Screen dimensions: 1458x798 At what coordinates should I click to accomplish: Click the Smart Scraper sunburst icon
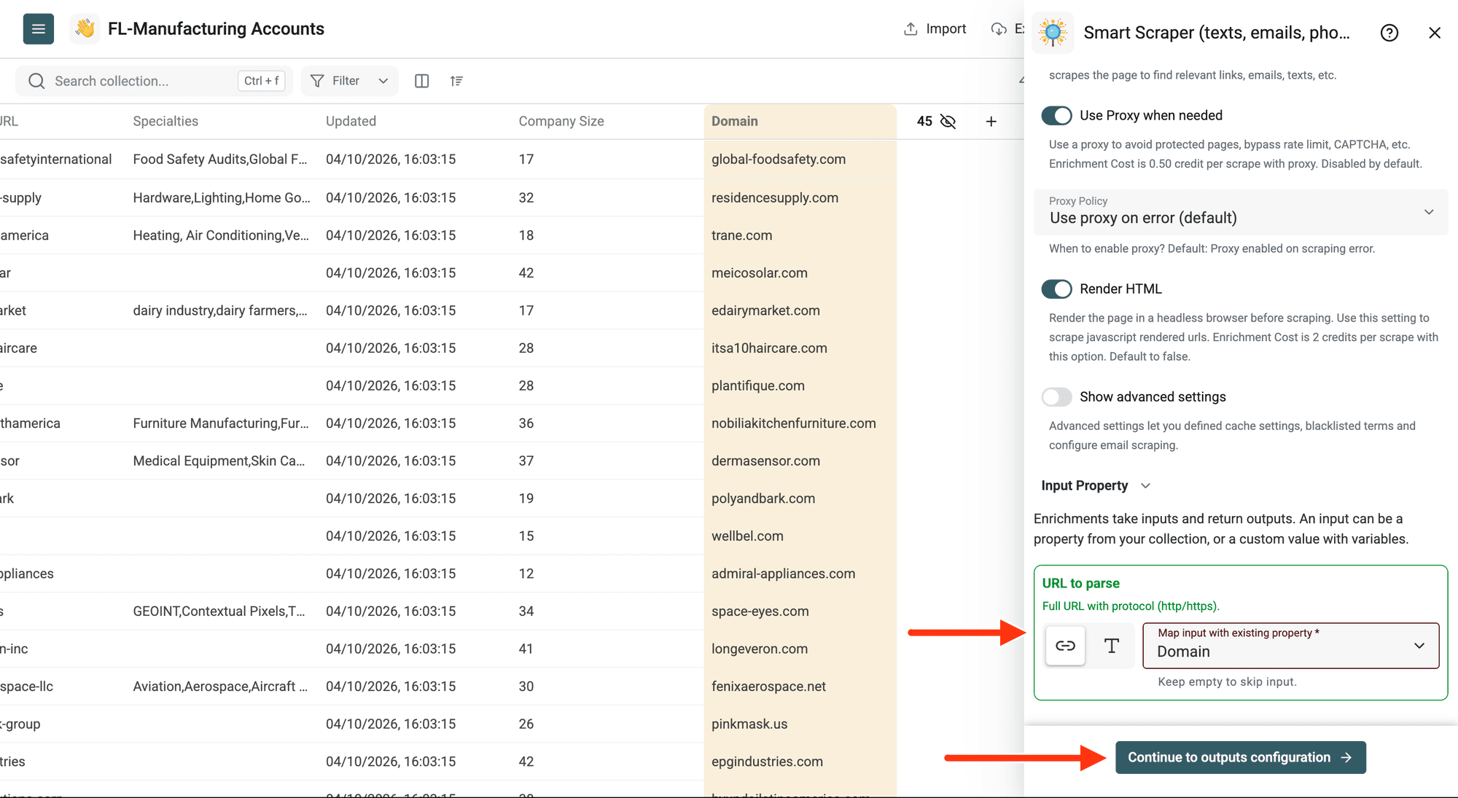coord(1053,33)
